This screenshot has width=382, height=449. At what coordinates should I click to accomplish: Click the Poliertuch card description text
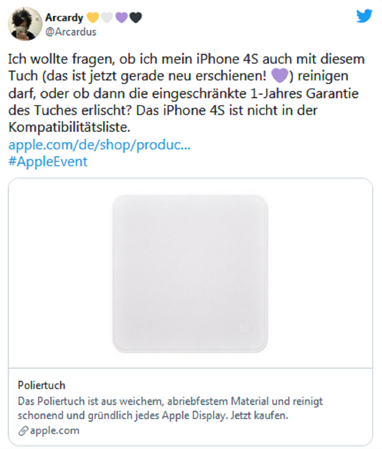(x=170, y=408)
